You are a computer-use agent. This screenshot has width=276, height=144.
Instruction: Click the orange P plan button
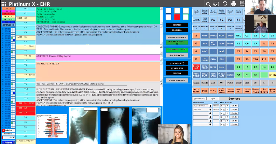(x=196, y=59)
